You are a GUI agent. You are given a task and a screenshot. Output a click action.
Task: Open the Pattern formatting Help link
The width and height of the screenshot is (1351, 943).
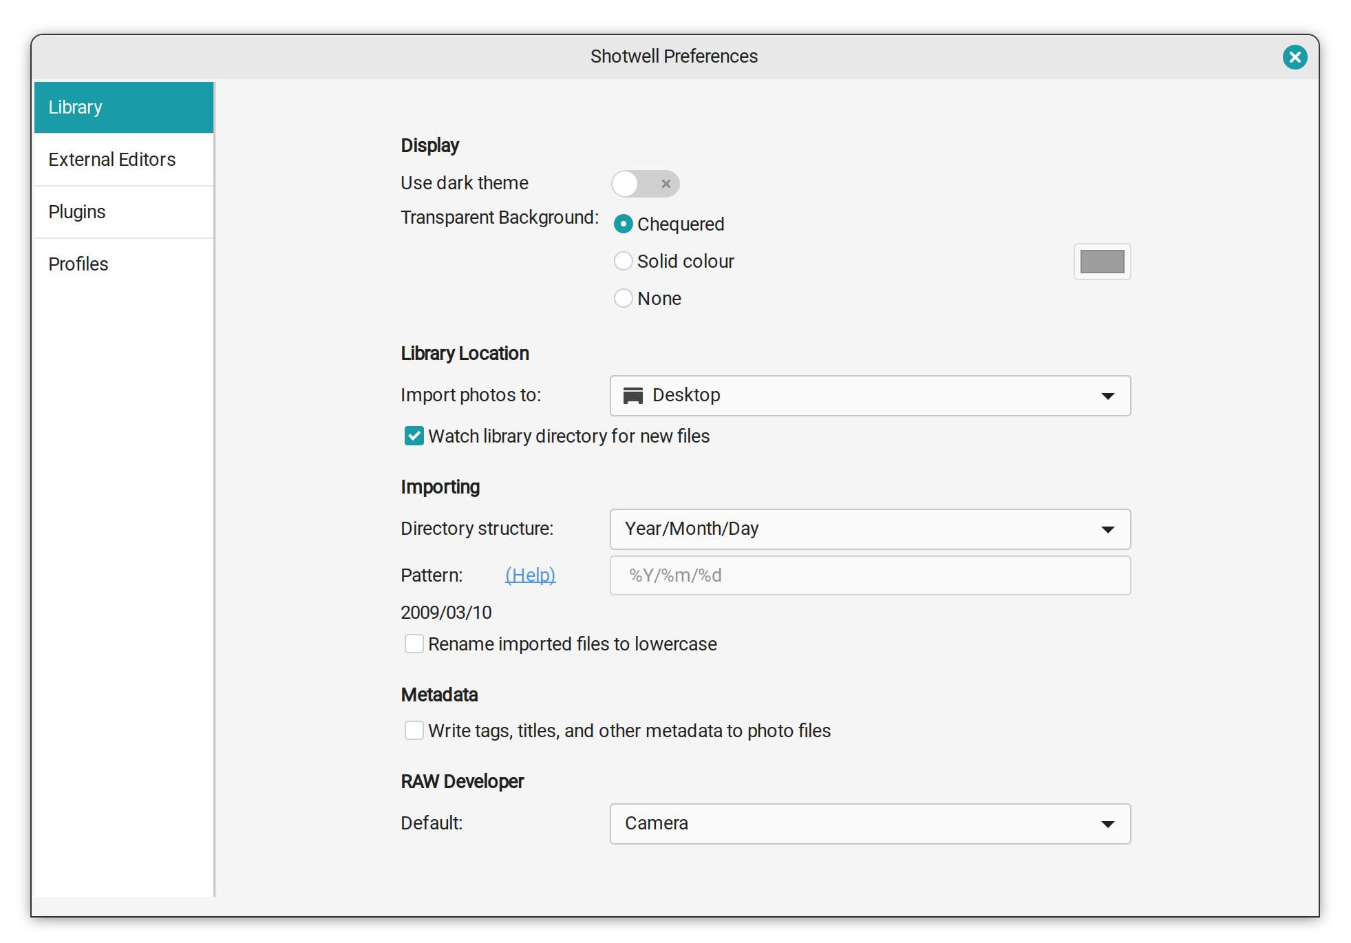click(529, 575)
